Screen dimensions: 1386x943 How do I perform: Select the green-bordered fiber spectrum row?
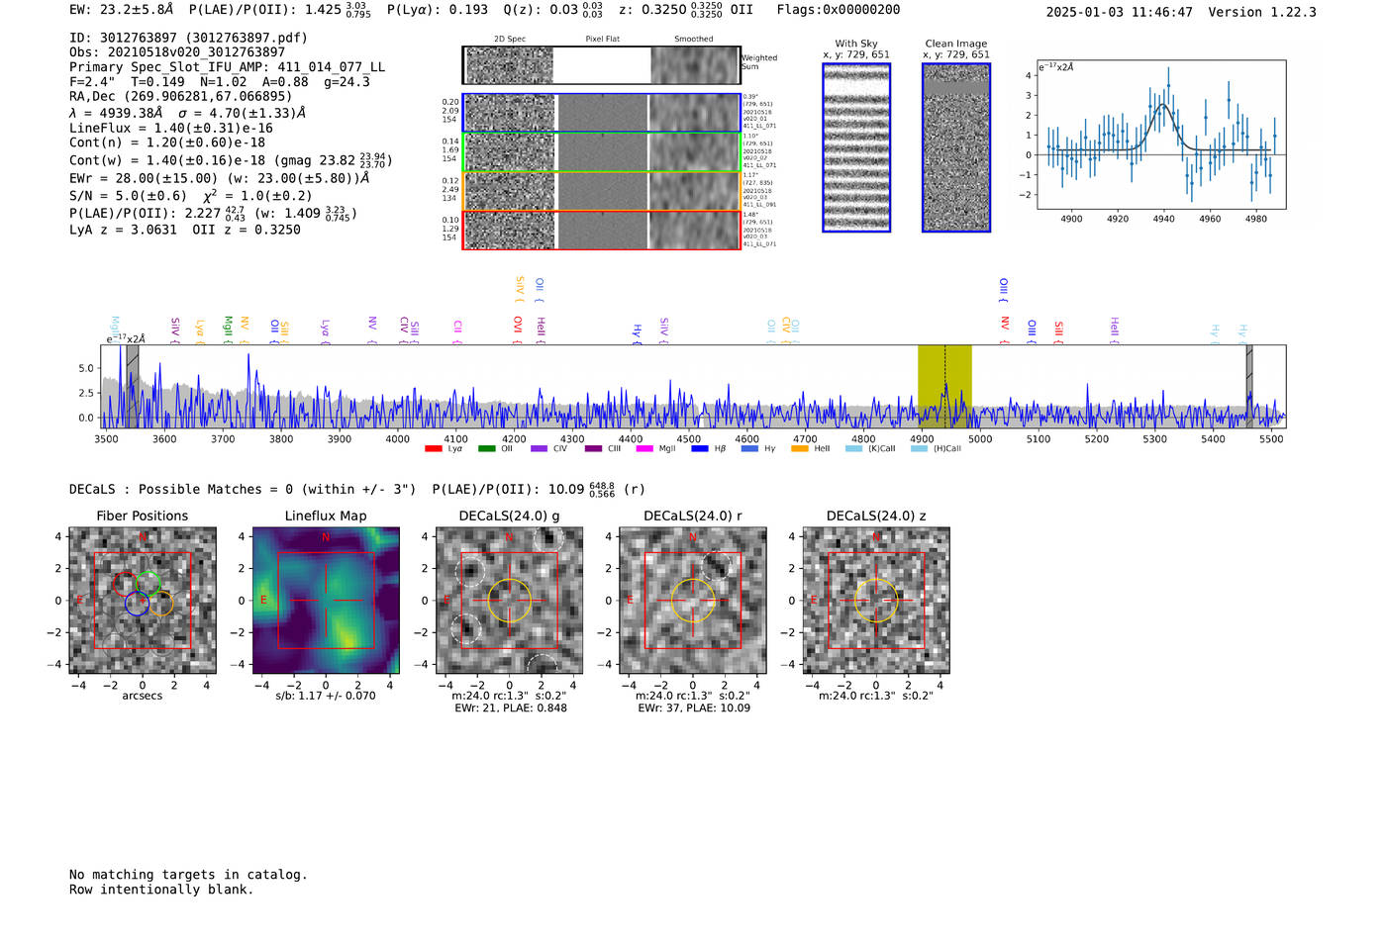click(x=602, y=152)
